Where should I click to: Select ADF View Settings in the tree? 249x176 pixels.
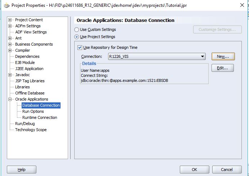(x=31, y=32)
